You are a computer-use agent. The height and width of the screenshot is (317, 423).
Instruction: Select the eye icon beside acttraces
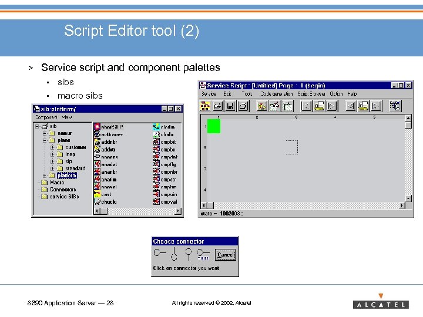tap(97, 134)
